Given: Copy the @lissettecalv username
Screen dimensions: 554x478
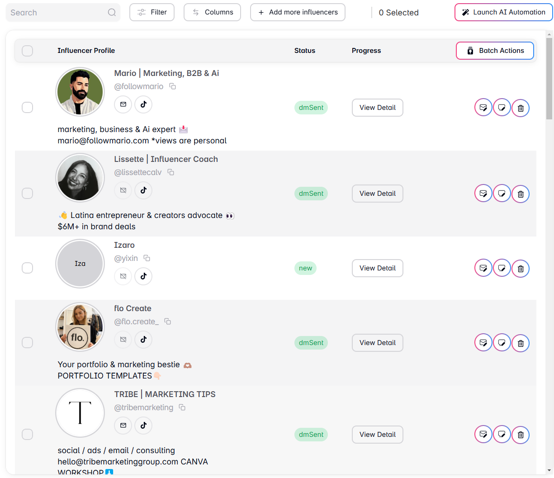Looking at the screenshot, I should (171, 172).
